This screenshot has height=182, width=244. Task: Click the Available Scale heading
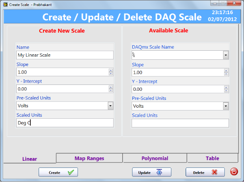169,30
